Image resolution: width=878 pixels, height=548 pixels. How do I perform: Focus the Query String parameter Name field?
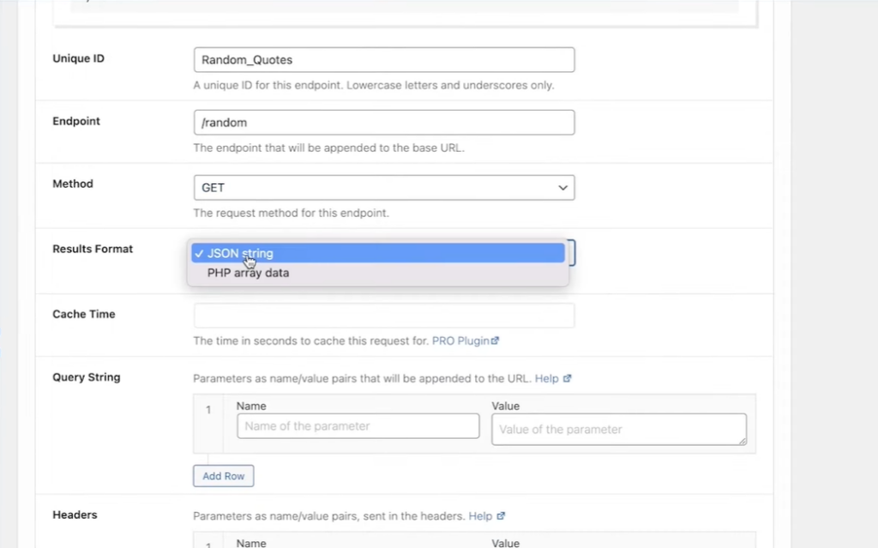coord(358,426)
